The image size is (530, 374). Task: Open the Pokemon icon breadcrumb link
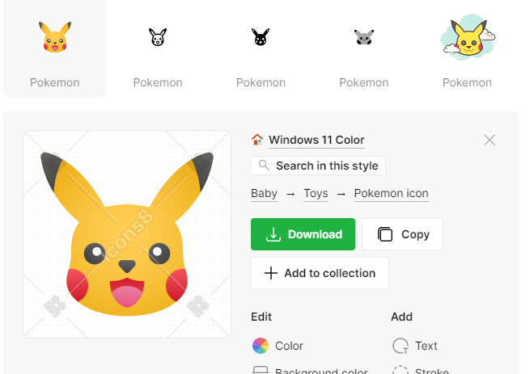click(x=391, y=193)
